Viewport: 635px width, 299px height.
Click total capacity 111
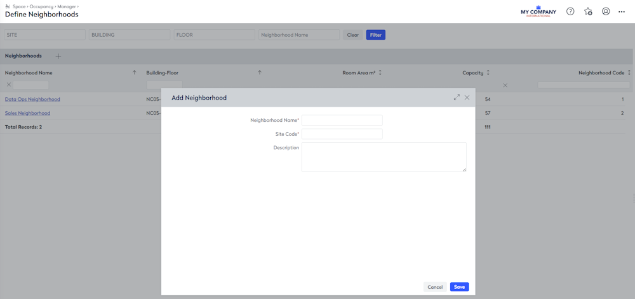click(x=488, y=126)
